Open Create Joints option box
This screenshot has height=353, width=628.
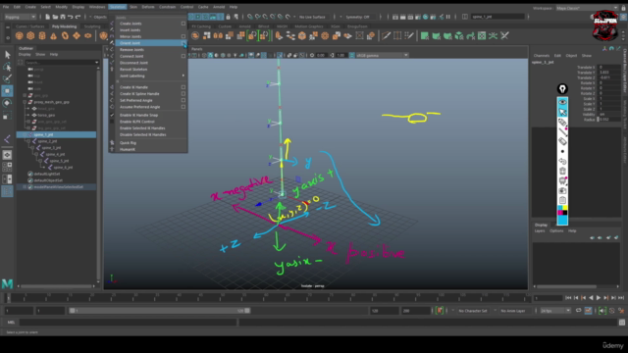[183, 24]
